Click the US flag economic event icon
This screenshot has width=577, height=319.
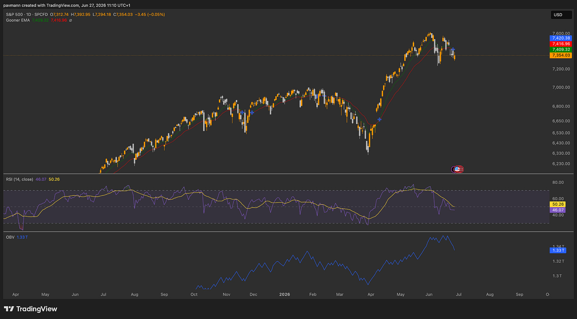tap(457, 169)
